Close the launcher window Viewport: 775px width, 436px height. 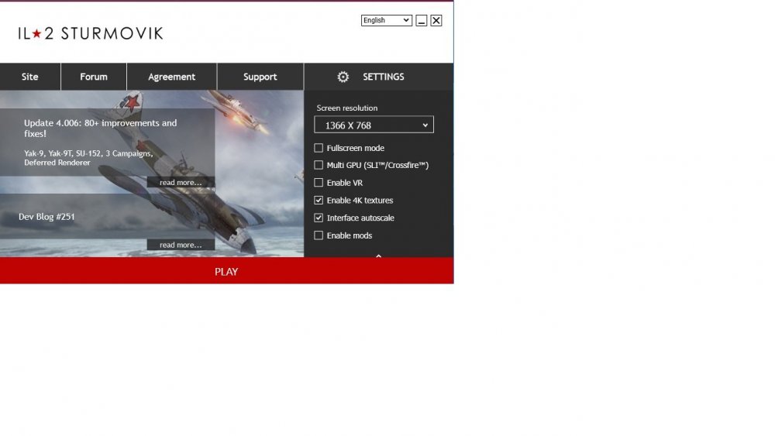pos(436,20)
